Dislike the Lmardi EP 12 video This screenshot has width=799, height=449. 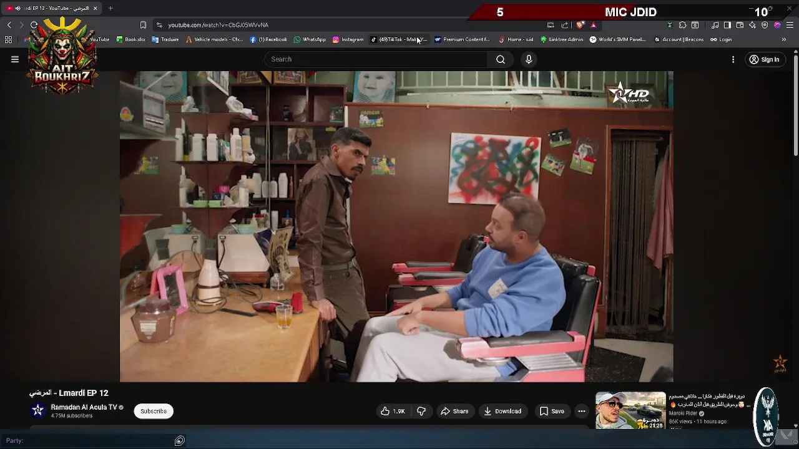[421, 411]
